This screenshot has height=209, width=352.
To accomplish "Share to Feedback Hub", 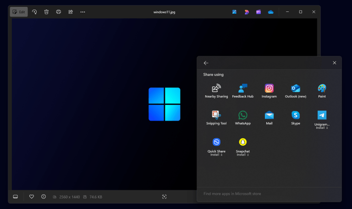I will (242, 91).
